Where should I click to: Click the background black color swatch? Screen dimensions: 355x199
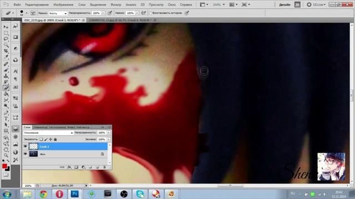(8, 169)
